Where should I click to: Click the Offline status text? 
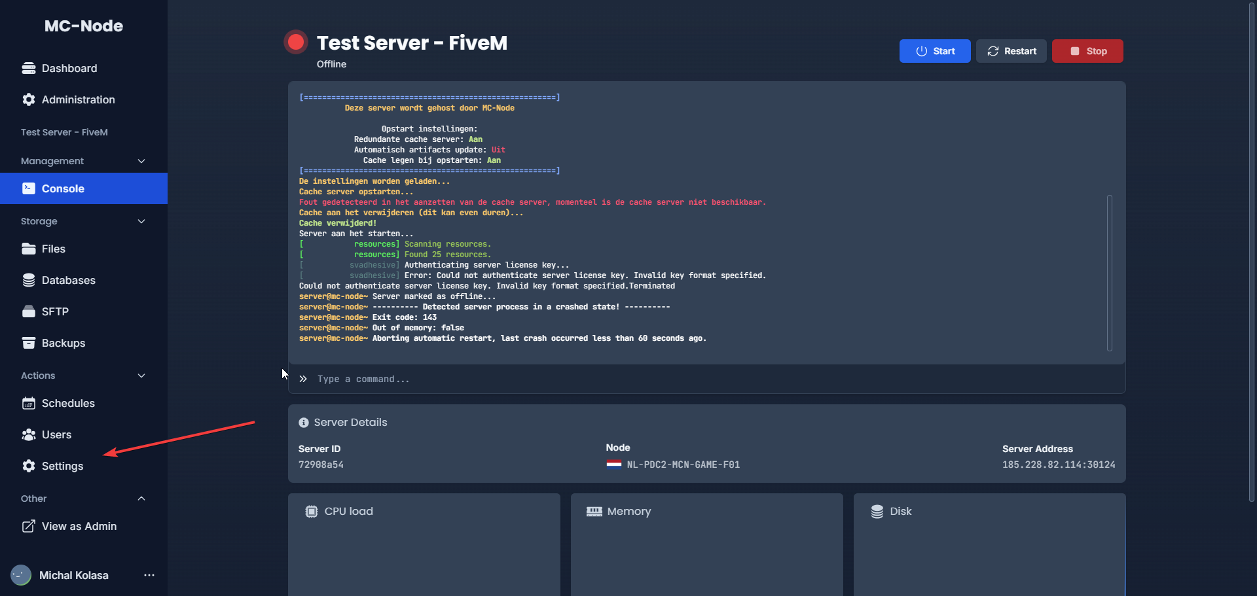click(331, 64)
